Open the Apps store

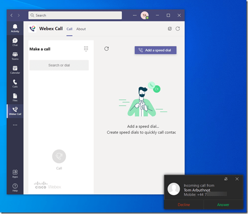15,173
